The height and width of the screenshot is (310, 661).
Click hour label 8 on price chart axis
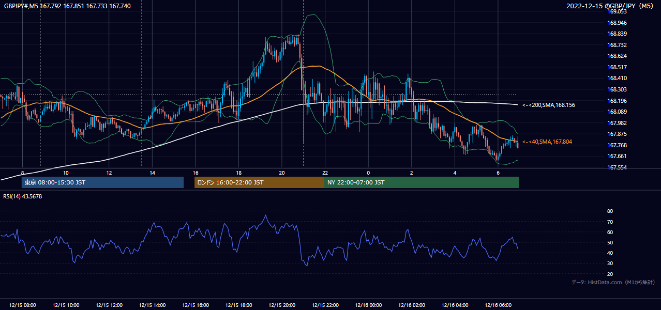pos(22,173)
